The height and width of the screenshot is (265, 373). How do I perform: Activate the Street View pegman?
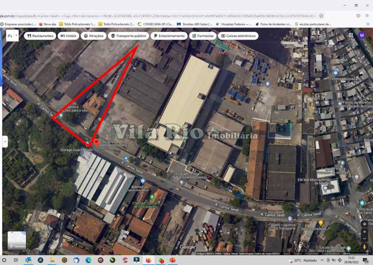(364, 247)
